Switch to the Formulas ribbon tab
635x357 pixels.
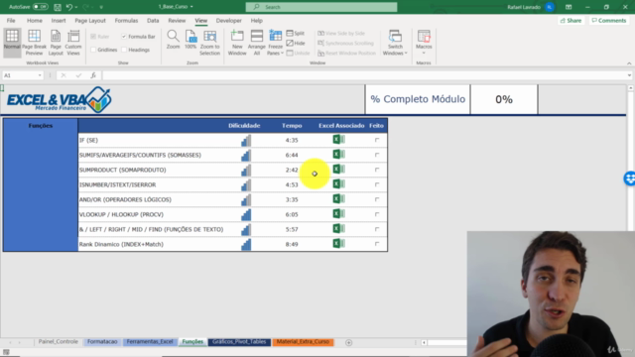126,21
